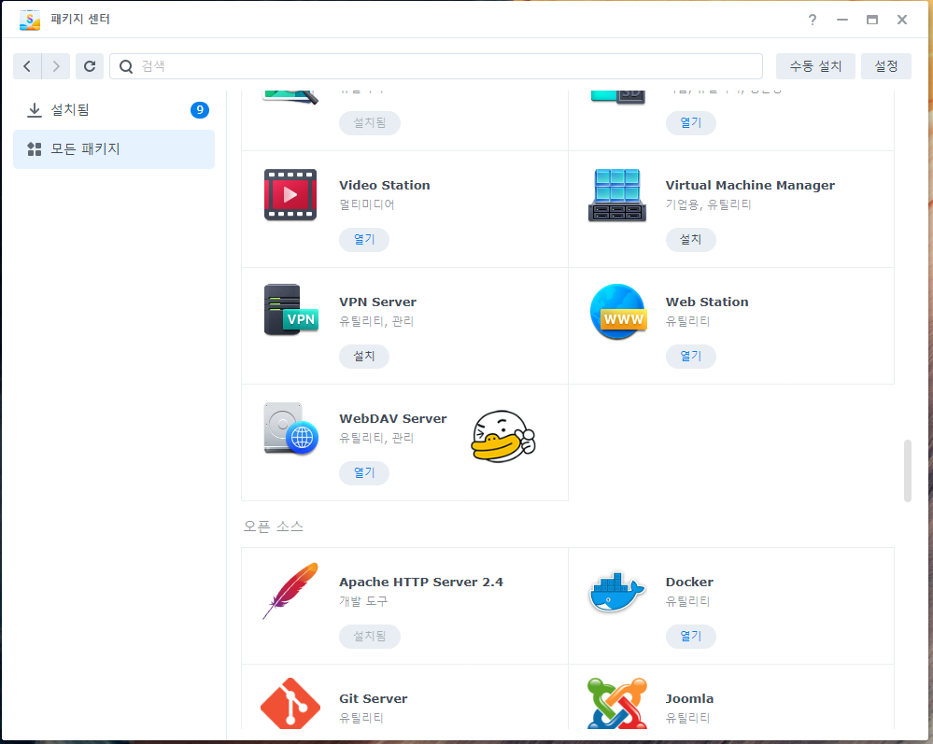Click the 유틸리티, 관리 text under VPN Server
Image resolution: width=933 pixels, height=744 pixels.
[376, 321]
